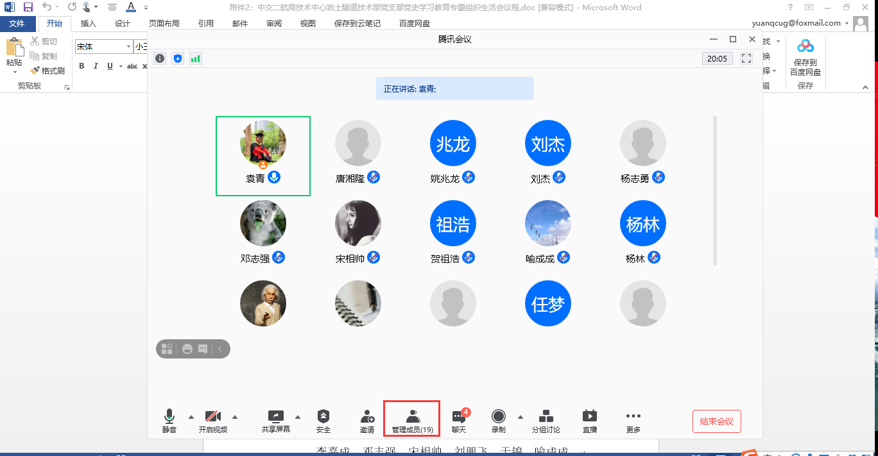
Task: Open 分组讨论 breakout rooms
Action: pos(546,421)
